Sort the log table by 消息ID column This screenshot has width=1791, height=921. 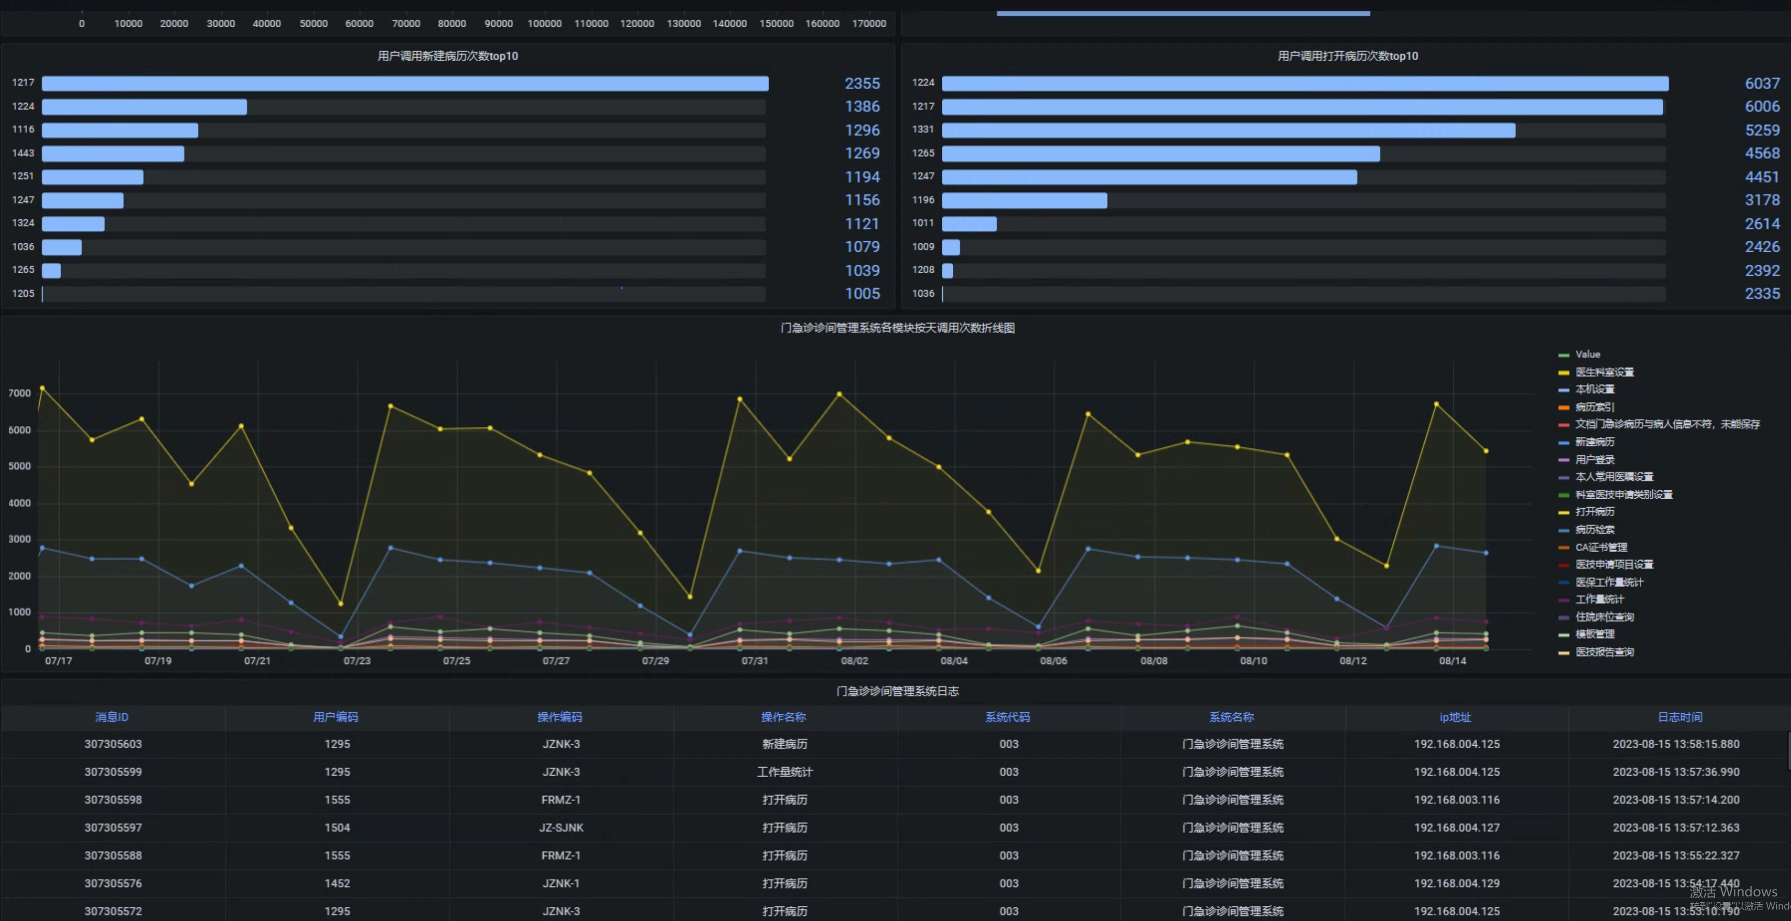point(112,717)
